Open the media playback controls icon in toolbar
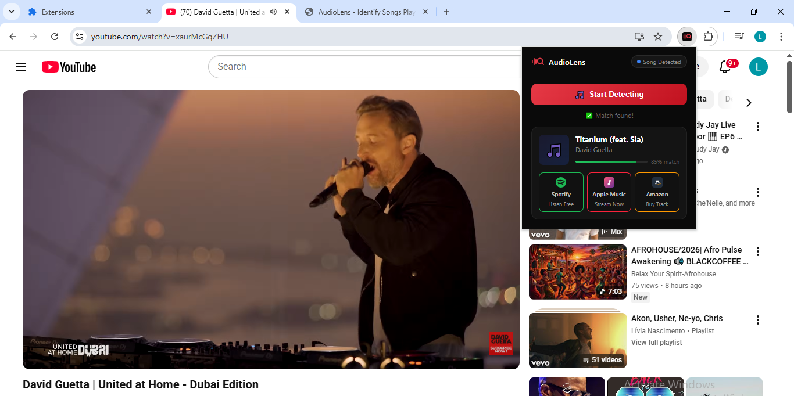This screenshot has height=396, width=794. pyautogui.click(x=739, y=36)
